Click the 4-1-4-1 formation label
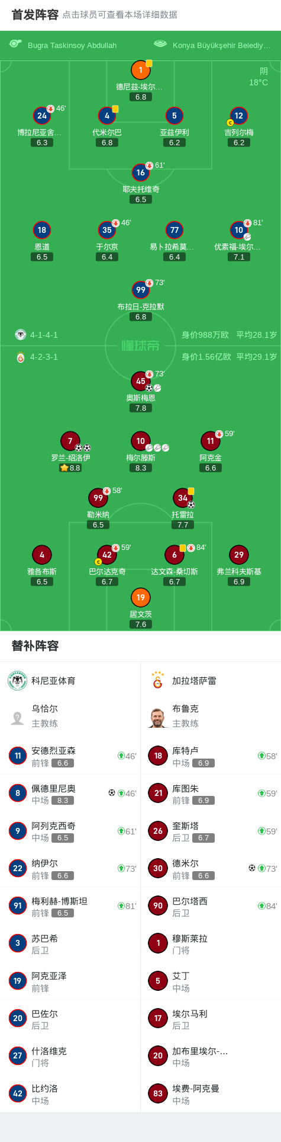 pyautogui.click(x=44, y=335)
